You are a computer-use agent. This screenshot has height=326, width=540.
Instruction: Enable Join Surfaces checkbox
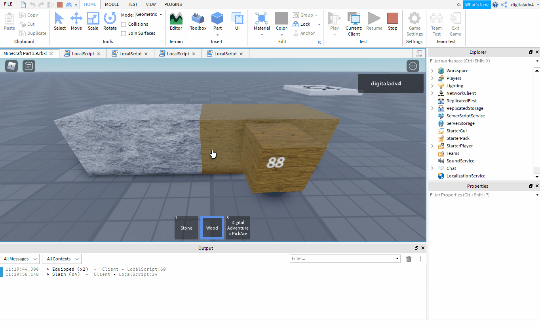124,33
